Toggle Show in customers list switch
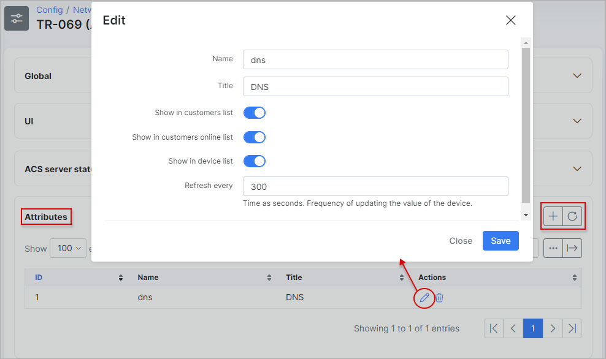Image resolution: width=606 pixels, height=359 pixels. pos(255,113)
